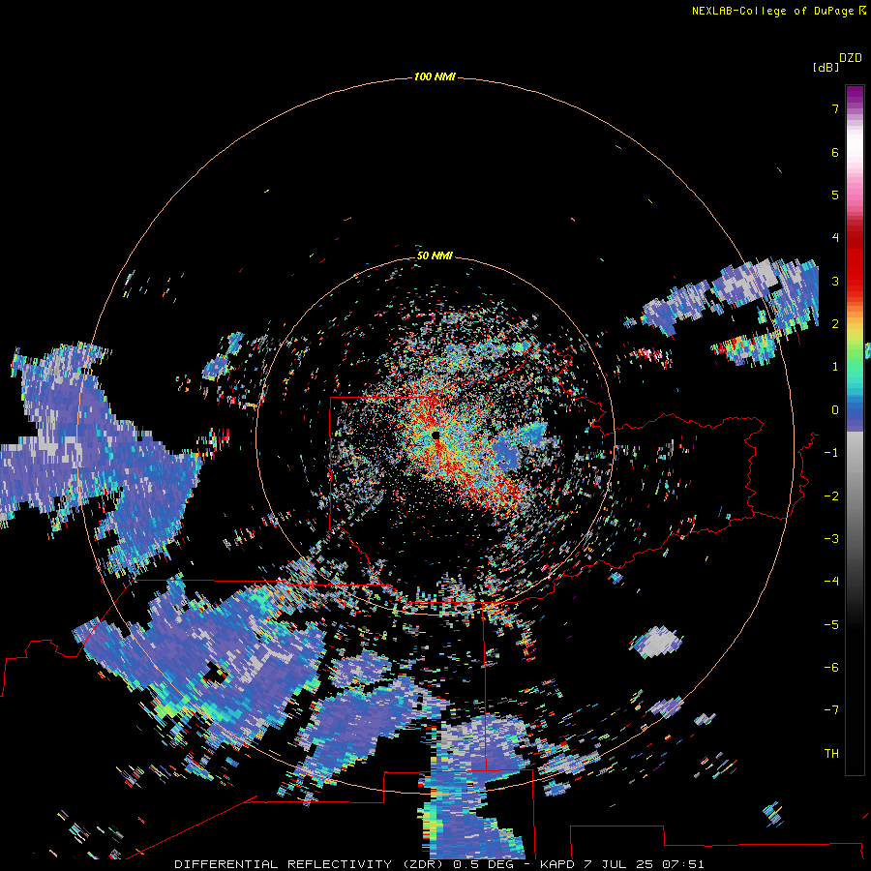
Task: Click the -1 value on the color scale
Action: click(x=831, y=453)
